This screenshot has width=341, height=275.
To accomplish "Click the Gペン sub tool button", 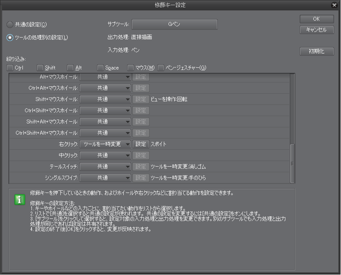I will pyautogui.click(x=175, y=24).
